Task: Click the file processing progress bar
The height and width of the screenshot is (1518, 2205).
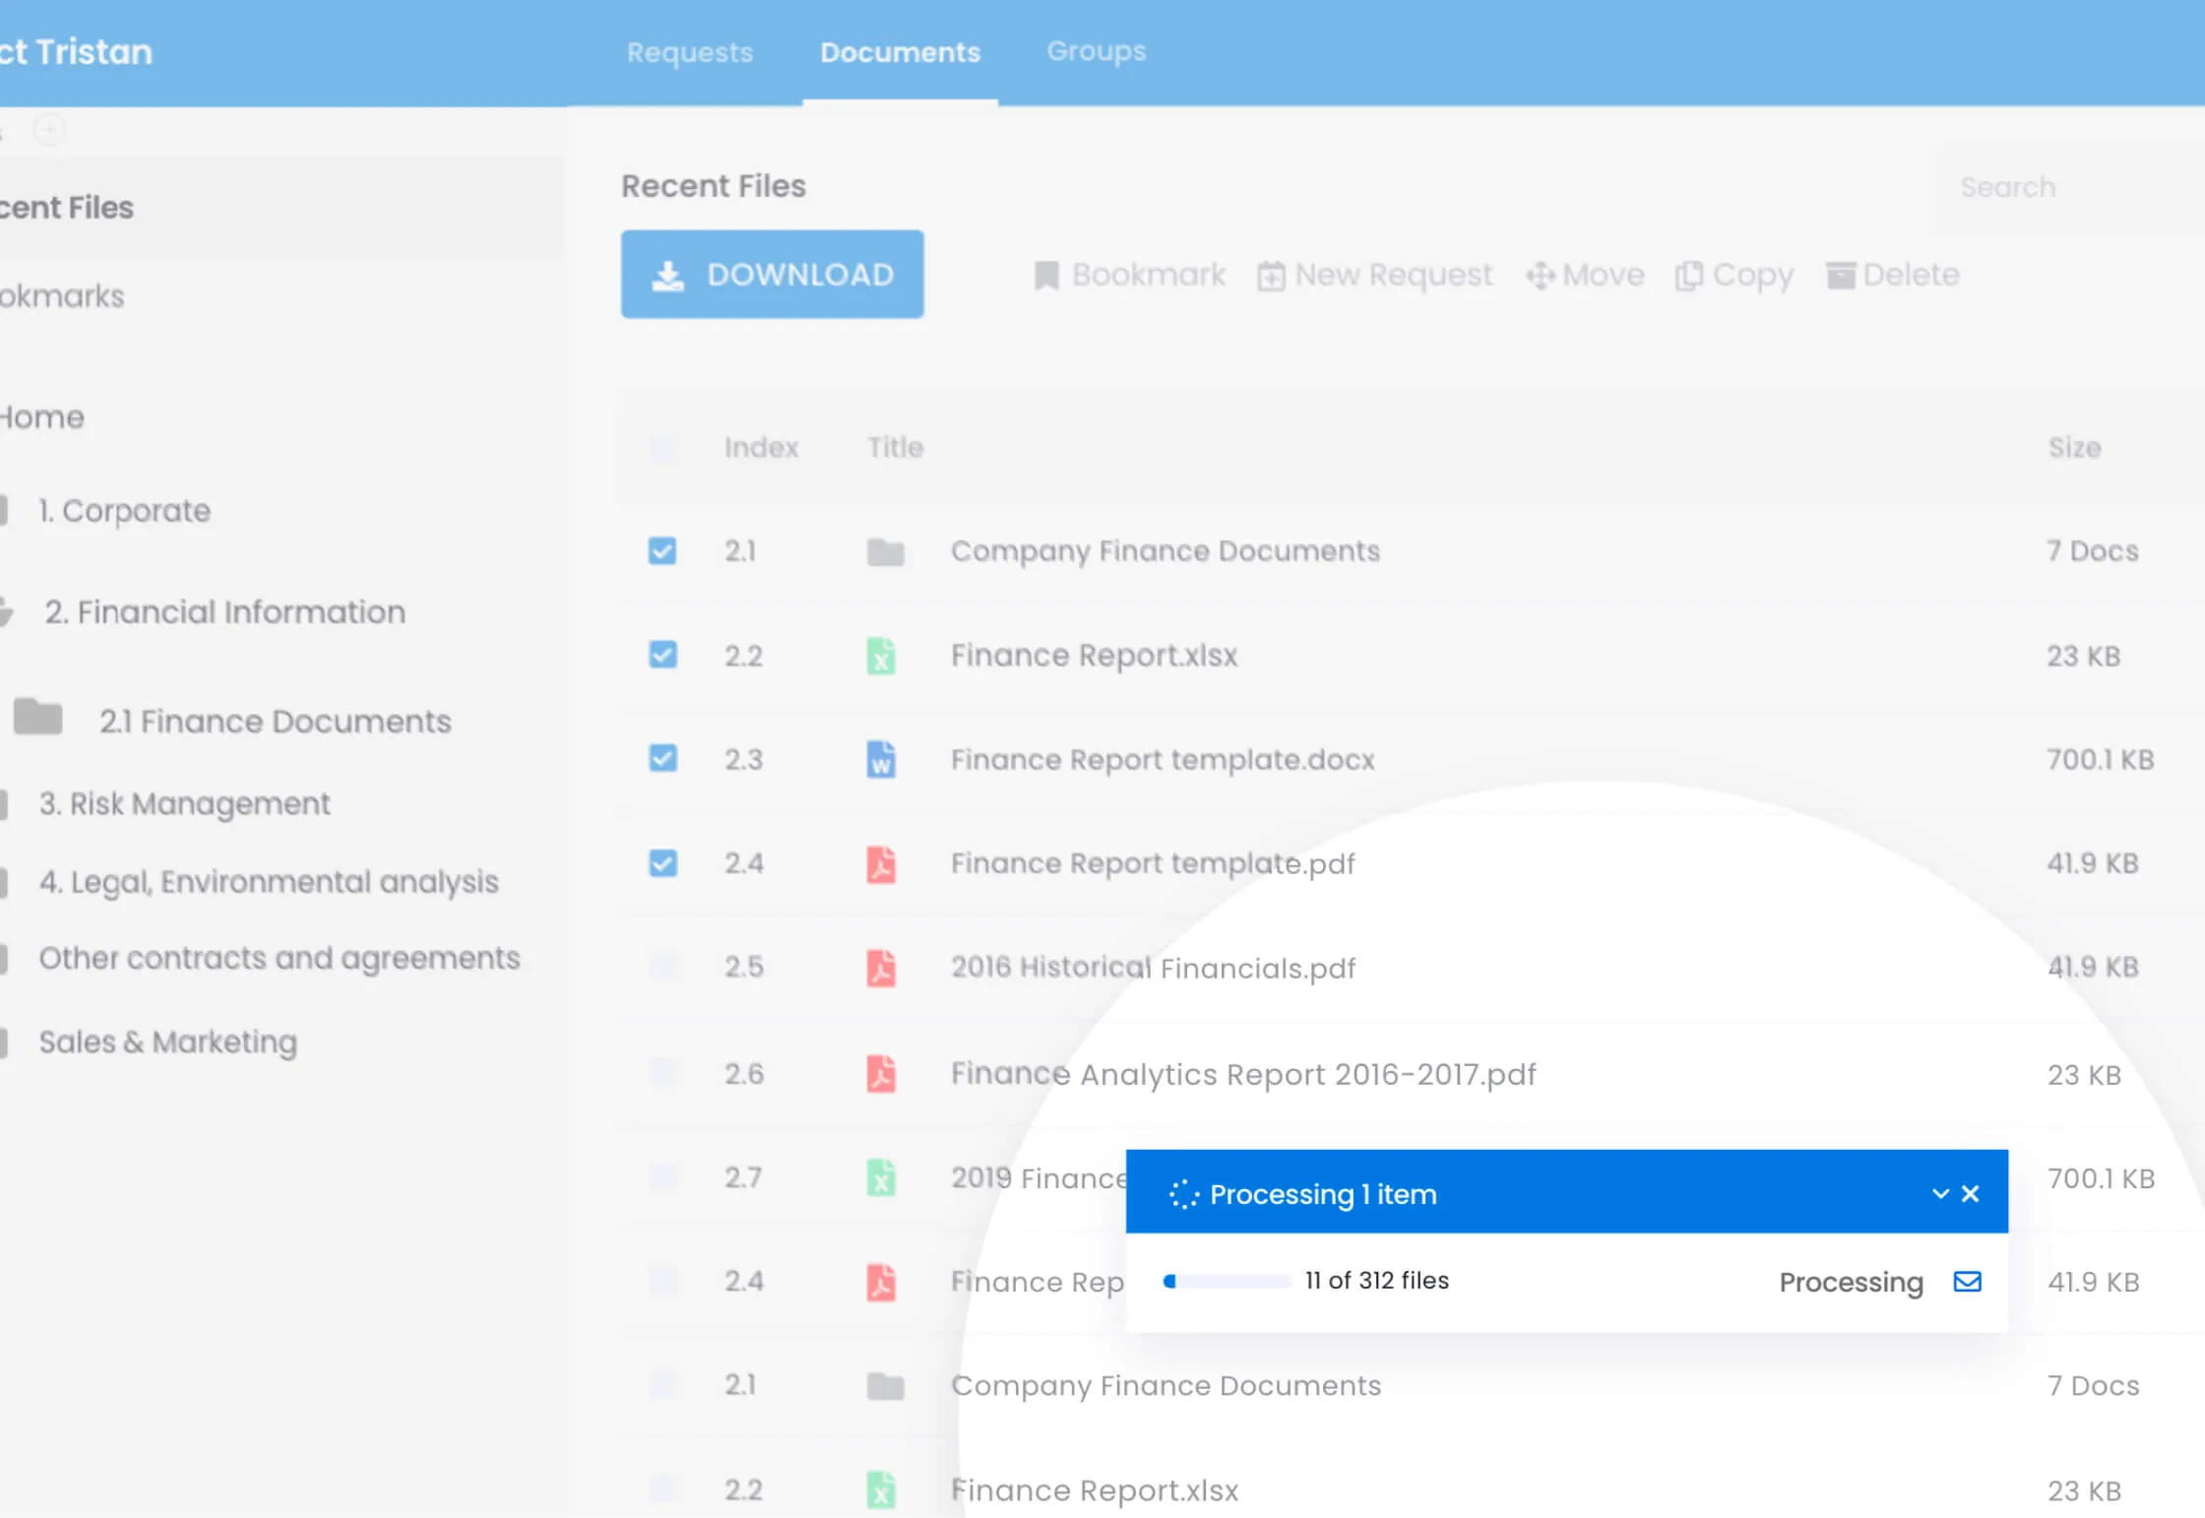Action: pyautogui.click(x=1227, y=1281)
